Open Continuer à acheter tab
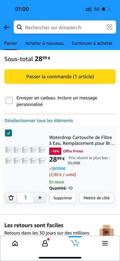The image size is (120, 261). (92, 43)
